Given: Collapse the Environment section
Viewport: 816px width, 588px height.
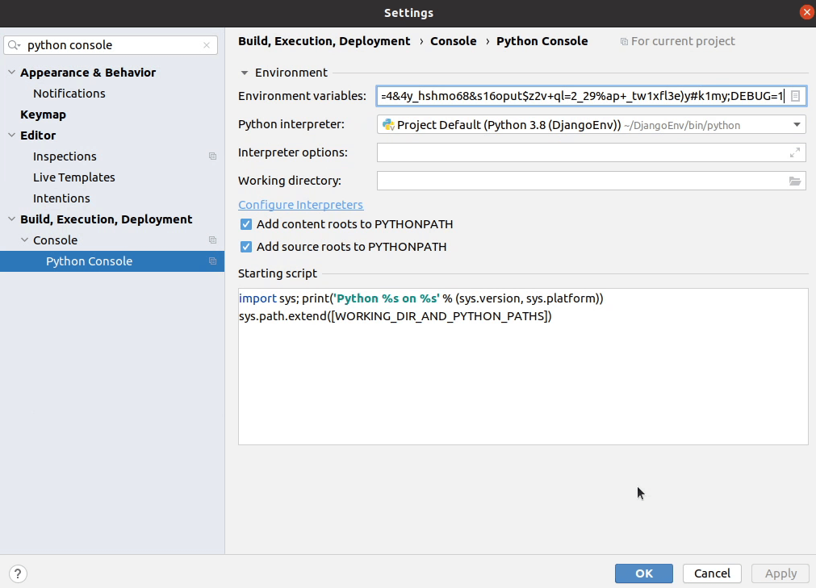Looking at the screenshot, I should (x=244, y=72).
